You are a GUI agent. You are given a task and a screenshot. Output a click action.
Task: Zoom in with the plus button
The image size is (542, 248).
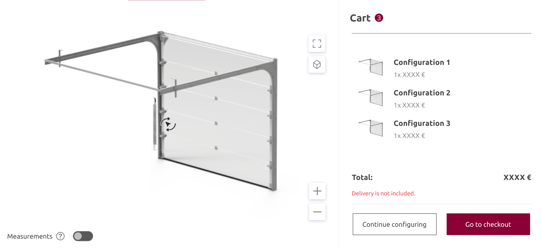[x=317, y=191]
